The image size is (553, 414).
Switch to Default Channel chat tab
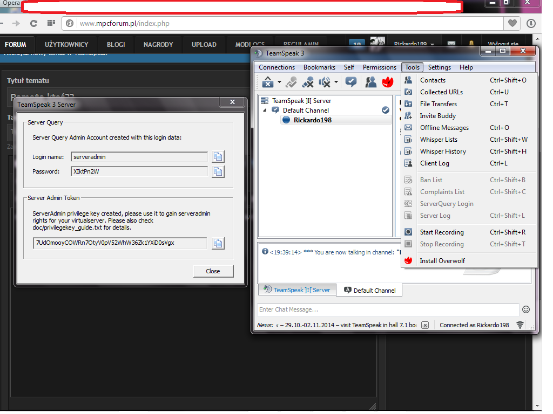pos(369,291)
